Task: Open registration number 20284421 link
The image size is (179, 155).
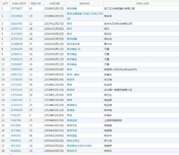Action: click(17, 54)
